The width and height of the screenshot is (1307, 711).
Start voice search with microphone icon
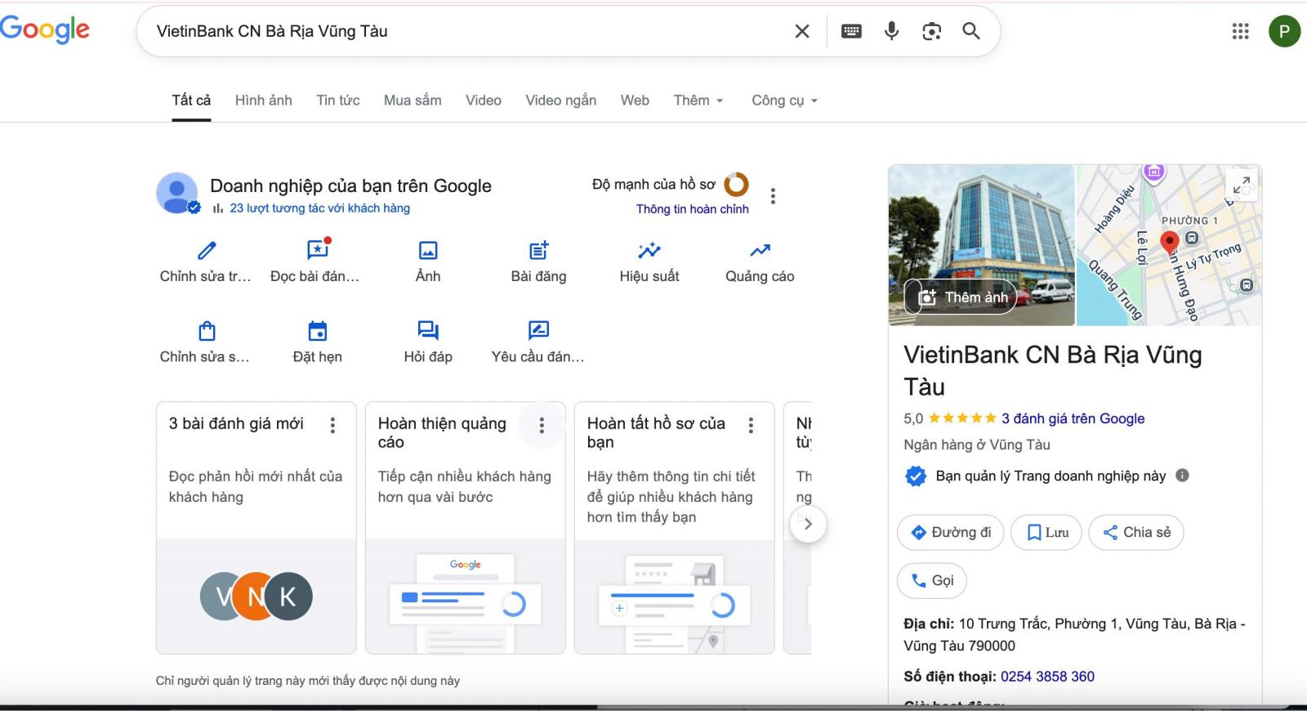(891, 31)
